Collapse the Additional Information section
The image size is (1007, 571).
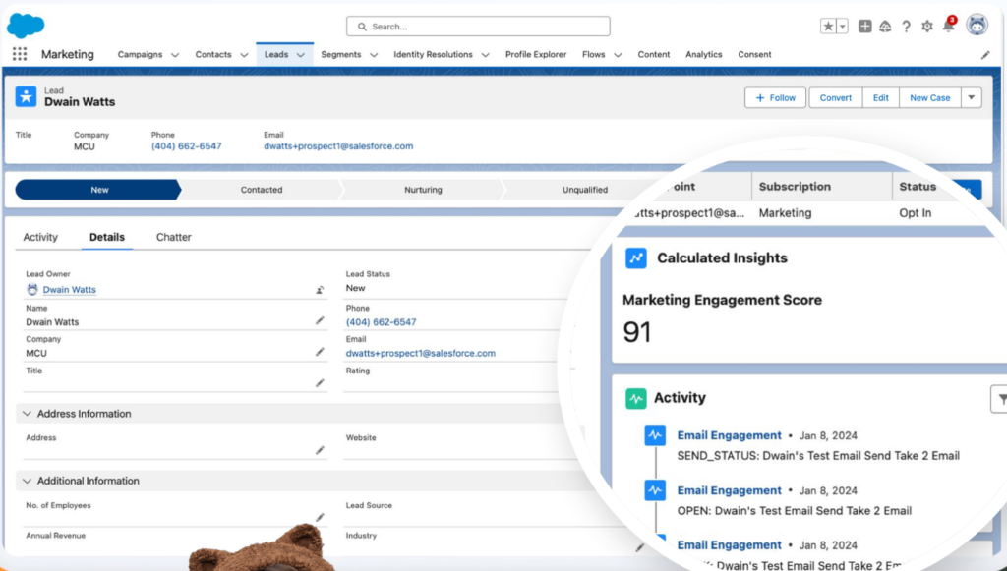tap(27, 481)
